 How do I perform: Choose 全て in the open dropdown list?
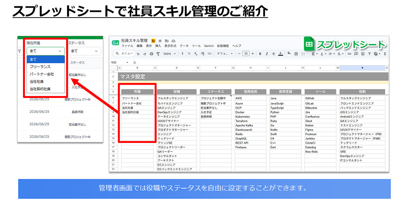coord(46,59)
